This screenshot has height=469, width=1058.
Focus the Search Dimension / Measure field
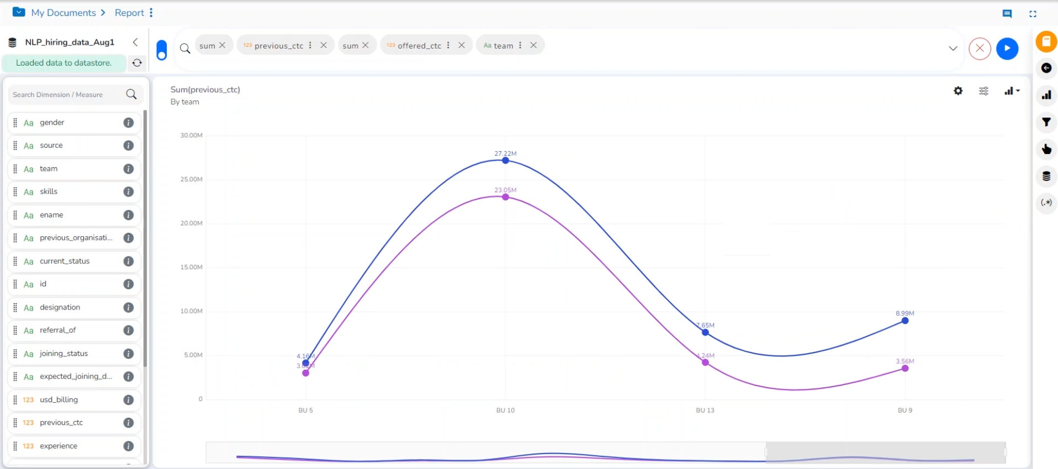point(75,94)
